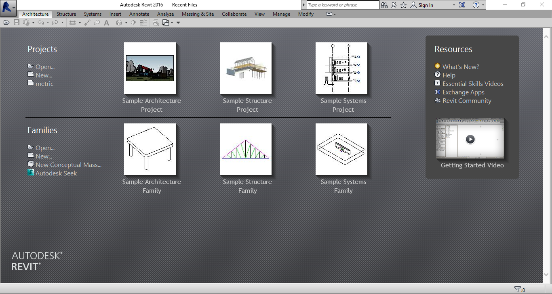This screenshot has width=552, height=294.
Task: Expand the Measure tool dropdown arrow
Action: pos(80,23)
